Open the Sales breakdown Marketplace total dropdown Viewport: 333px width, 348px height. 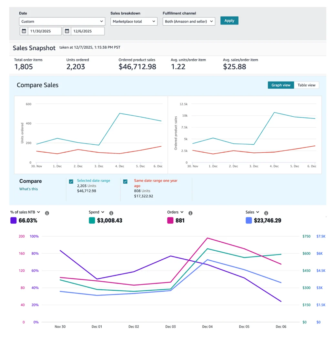pyautogui.click(x=134, y=22)
